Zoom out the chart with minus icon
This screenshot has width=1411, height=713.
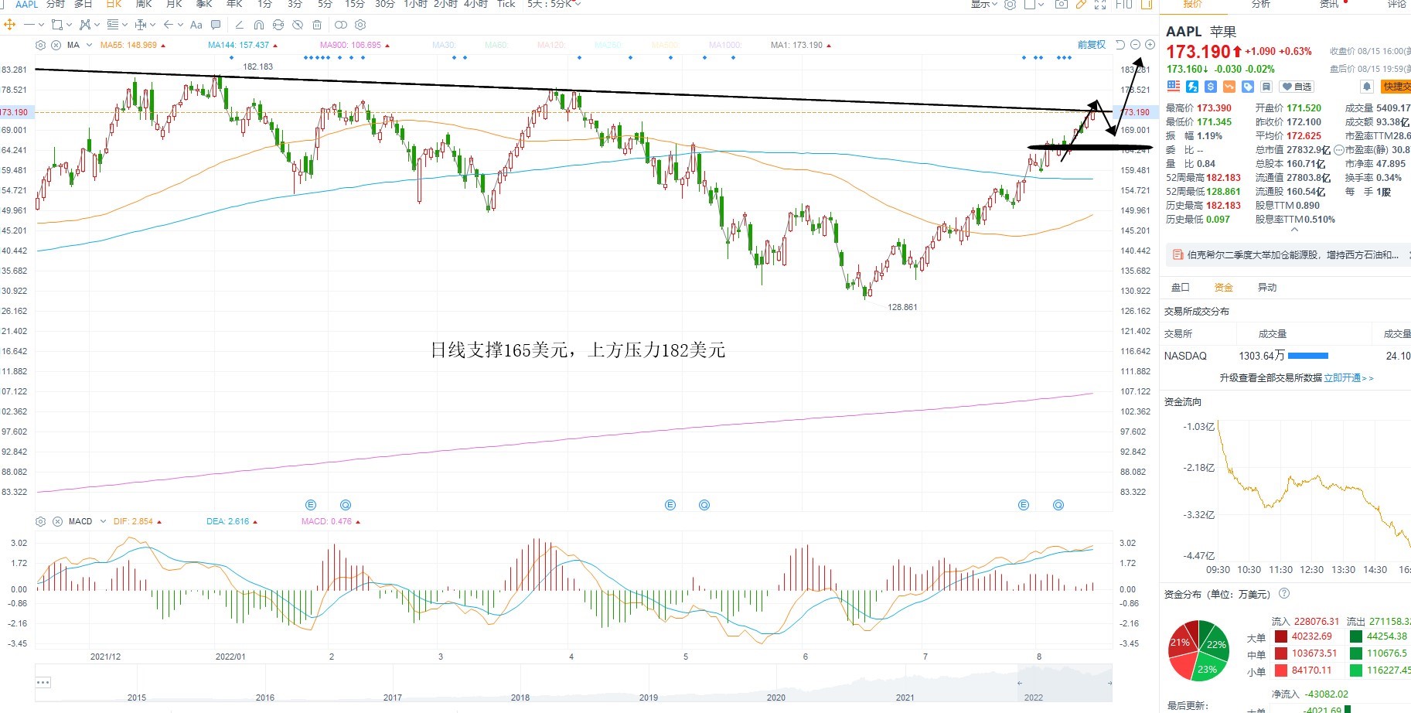1135,45
